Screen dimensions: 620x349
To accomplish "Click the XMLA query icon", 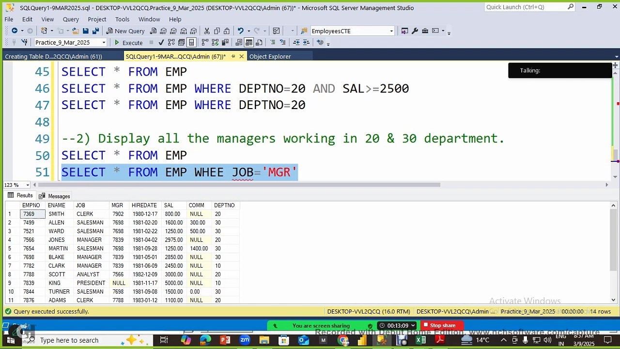I will (184, 31).
